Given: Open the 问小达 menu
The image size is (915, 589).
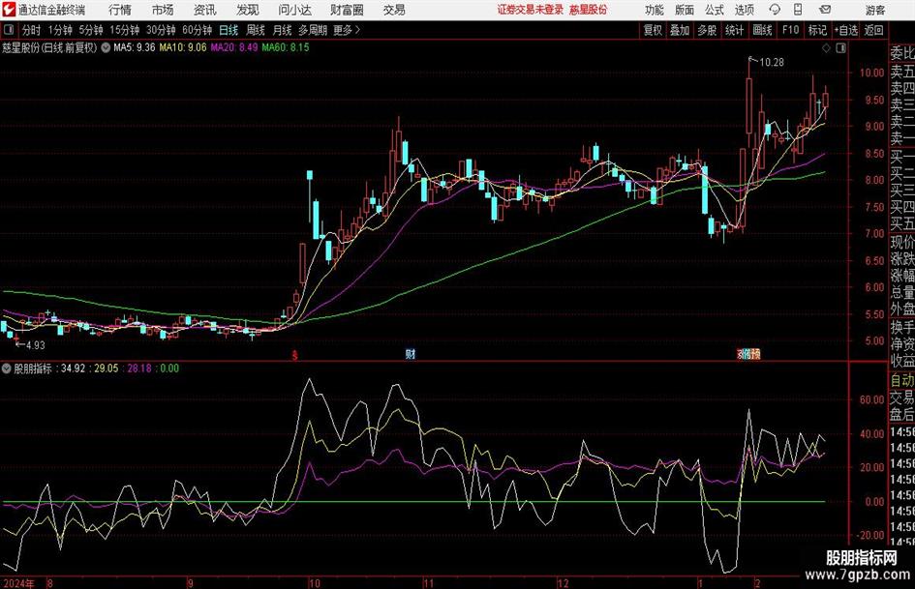Looking at the screenshot, I should 294,10.
